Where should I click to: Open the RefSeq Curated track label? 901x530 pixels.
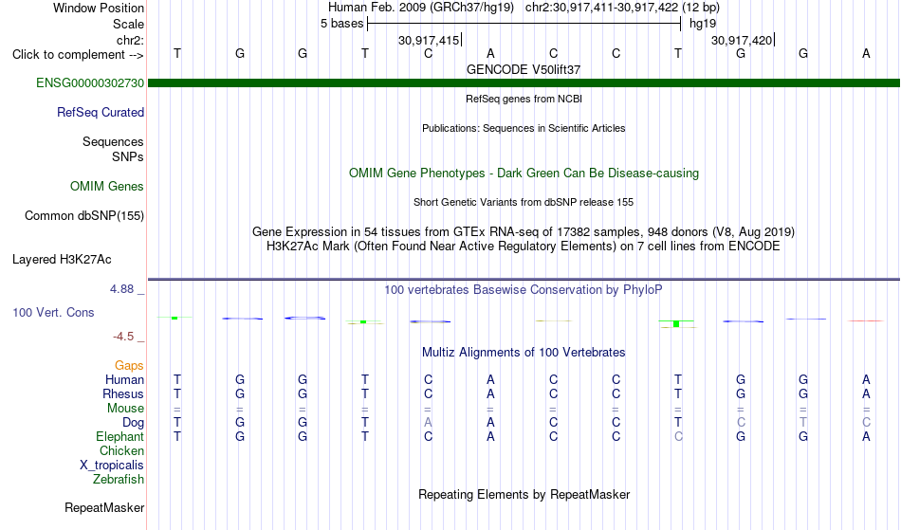pos(101,112)
